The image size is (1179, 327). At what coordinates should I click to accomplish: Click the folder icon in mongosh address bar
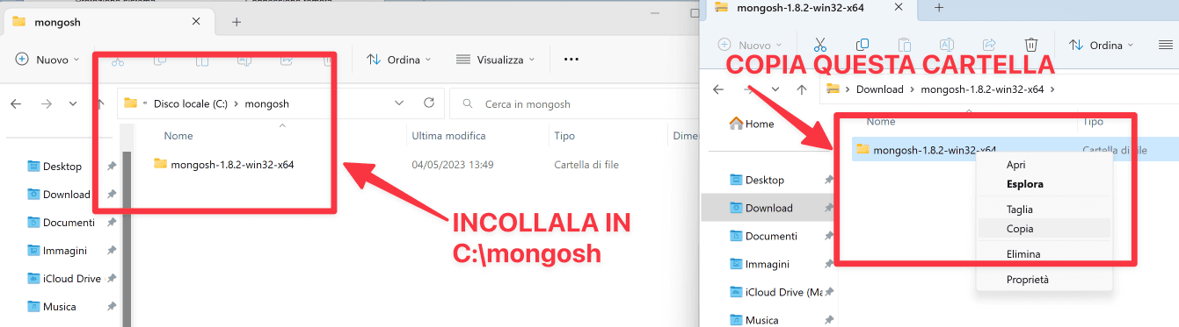pos(131,103)
